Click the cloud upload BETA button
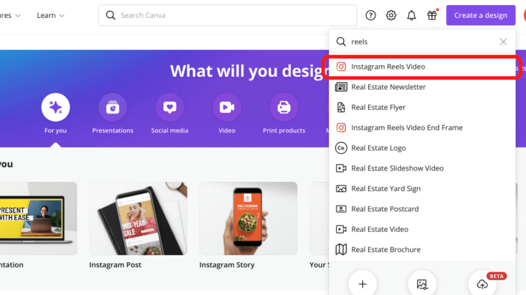Screen dimensions: 526x295 pyautogui.click(x=482, y=284)
